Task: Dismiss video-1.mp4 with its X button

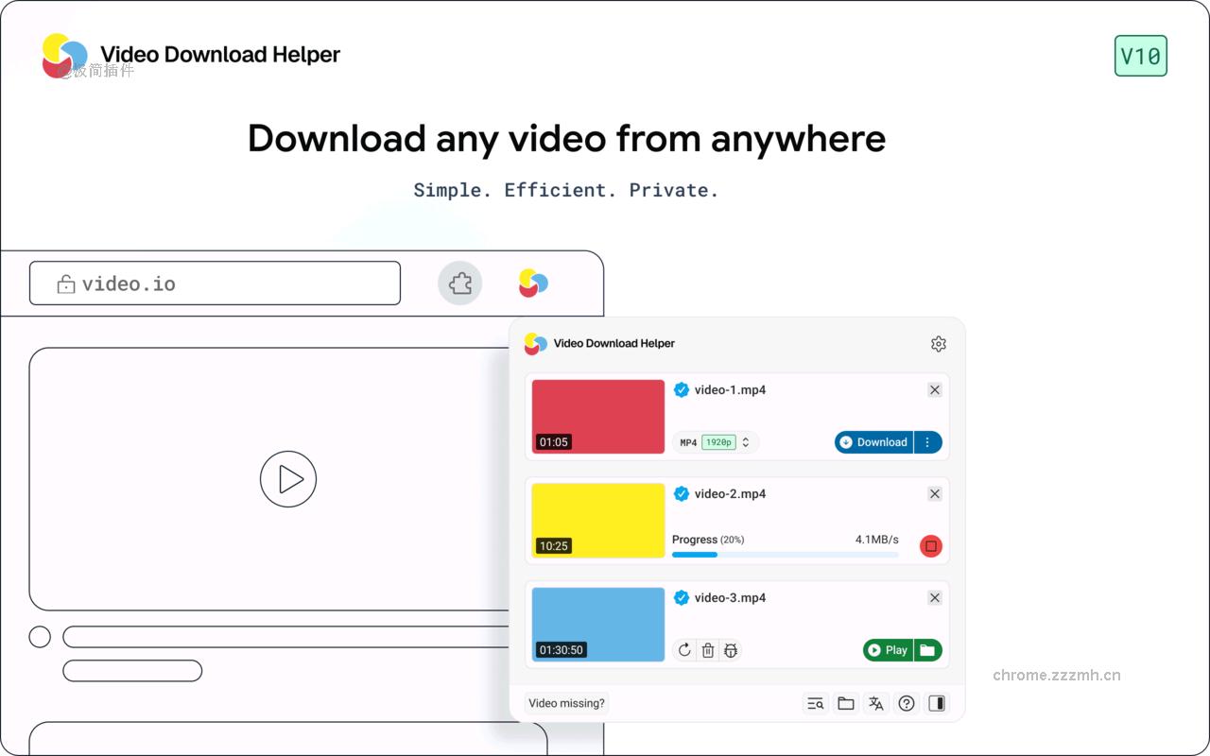Action: pos(935,389)
